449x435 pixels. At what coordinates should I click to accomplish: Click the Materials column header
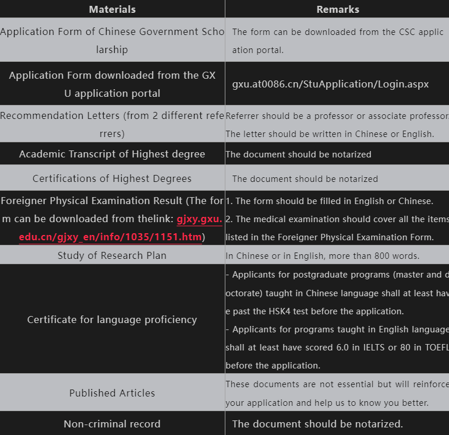click(112, 9)
